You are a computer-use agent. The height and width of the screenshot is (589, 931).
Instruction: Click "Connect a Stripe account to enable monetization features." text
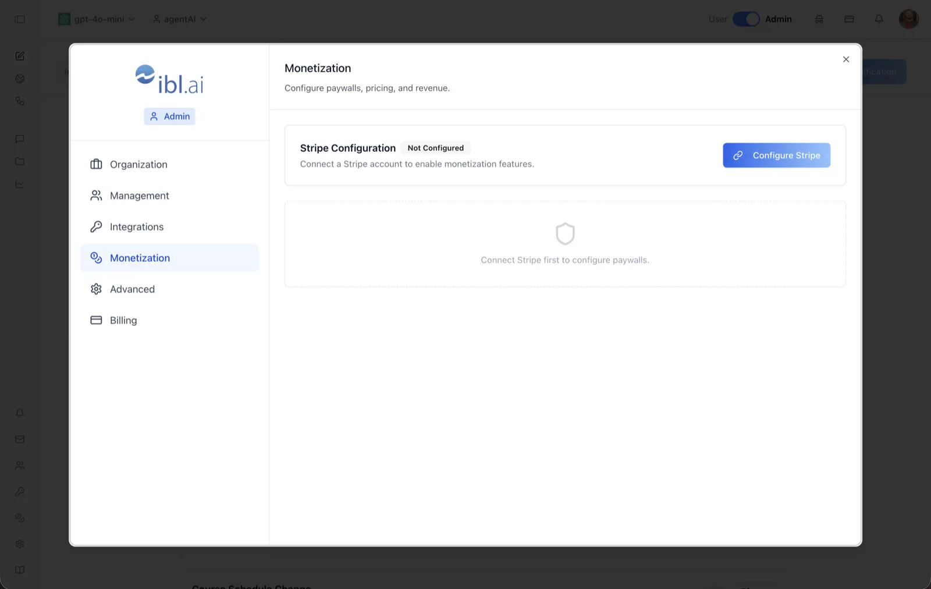coord(417,164)
